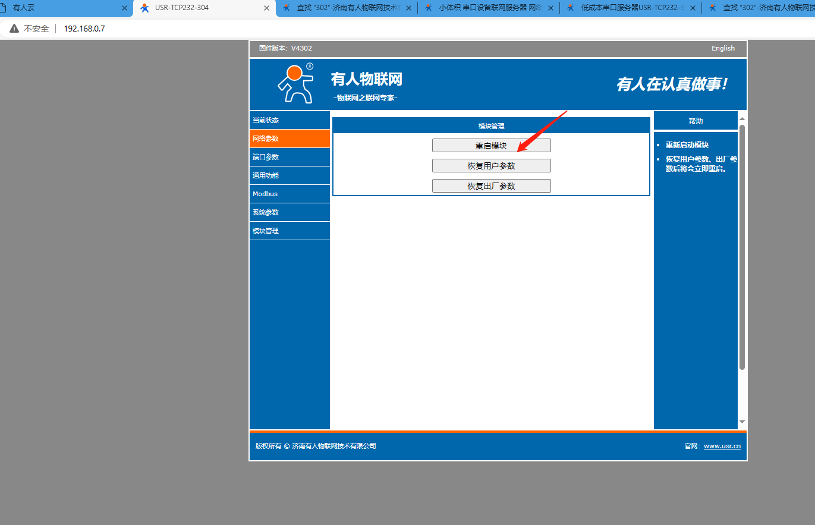Close the 低成本串口服务器USR-TCP232 tab
Image resolution: width=815 pixels, height=525 pixels.
point(693,8)
